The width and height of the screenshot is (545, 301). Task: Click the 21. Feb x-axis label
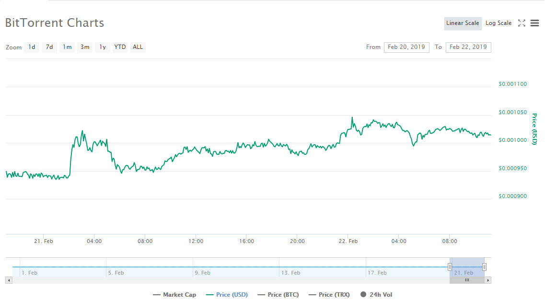click(44, 241)
